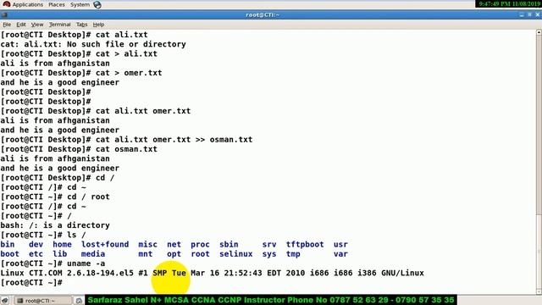This screenshot has width=542, height=305.
Task: Click the 'home' directory name
Action: (x=62, y=245)
